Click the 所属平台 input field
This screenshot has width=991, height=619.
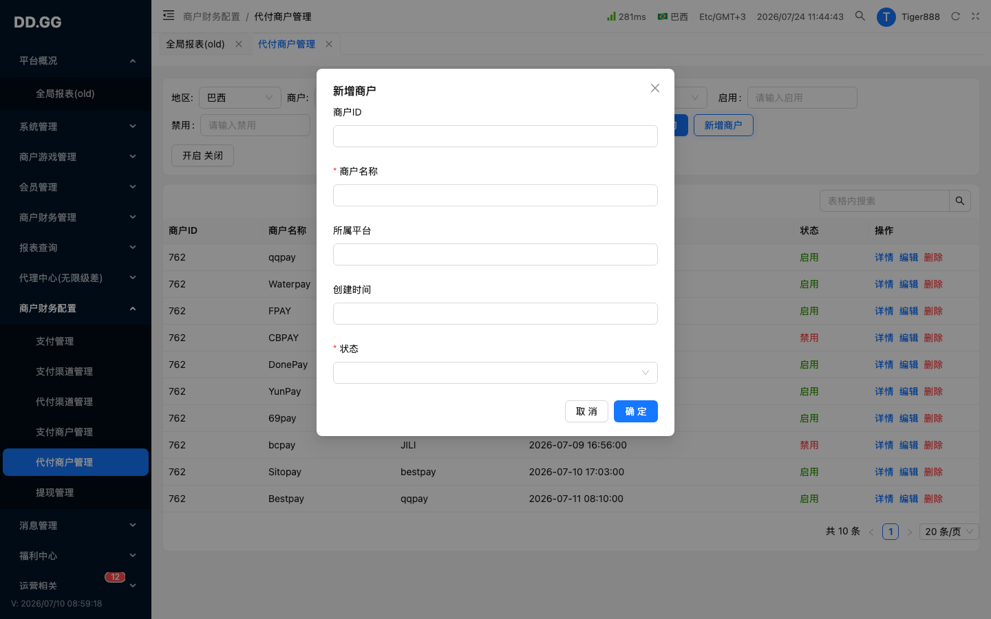click(495, 254)
